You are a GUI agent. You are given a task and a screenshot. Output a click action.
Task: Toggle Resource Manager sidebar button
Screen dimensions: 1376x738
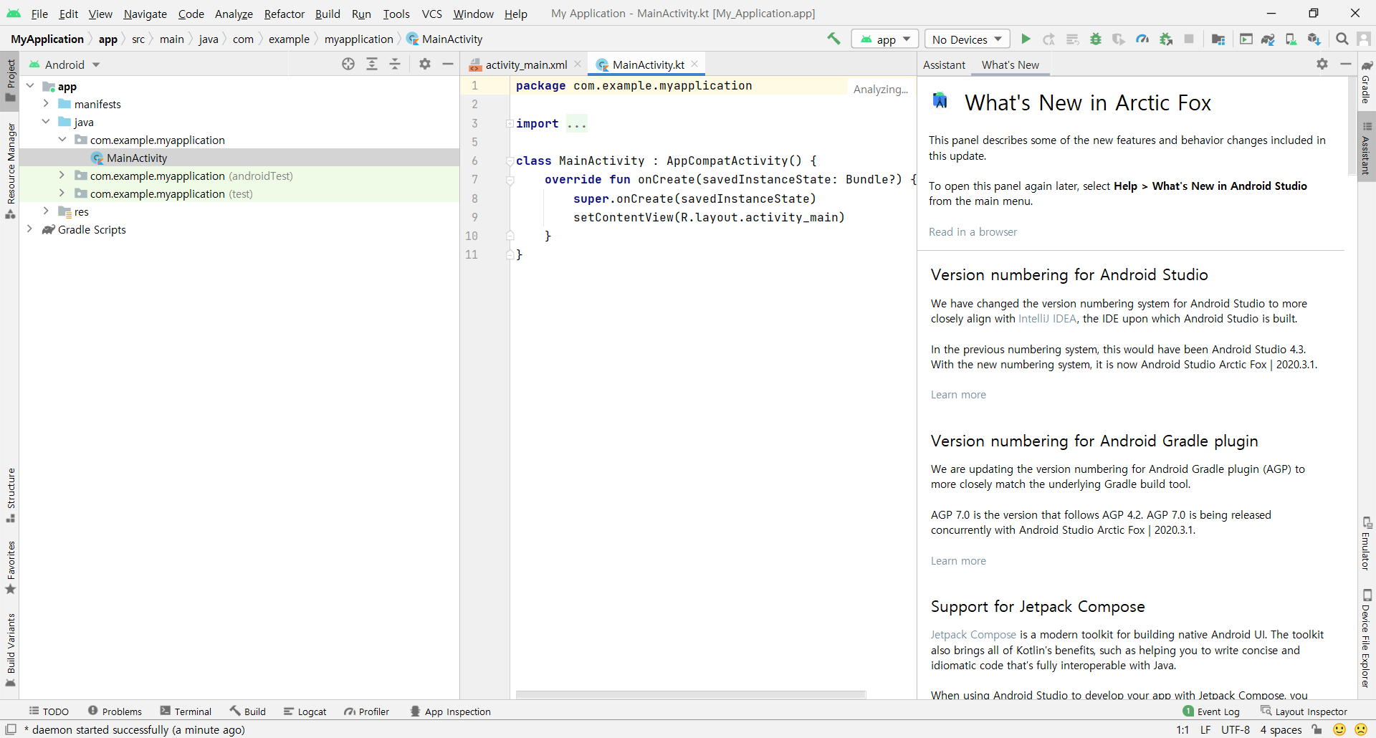(10, 171)
